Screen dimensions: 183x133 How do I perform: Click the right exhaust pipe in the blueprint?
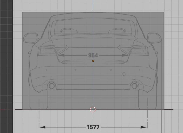[134, 86]
